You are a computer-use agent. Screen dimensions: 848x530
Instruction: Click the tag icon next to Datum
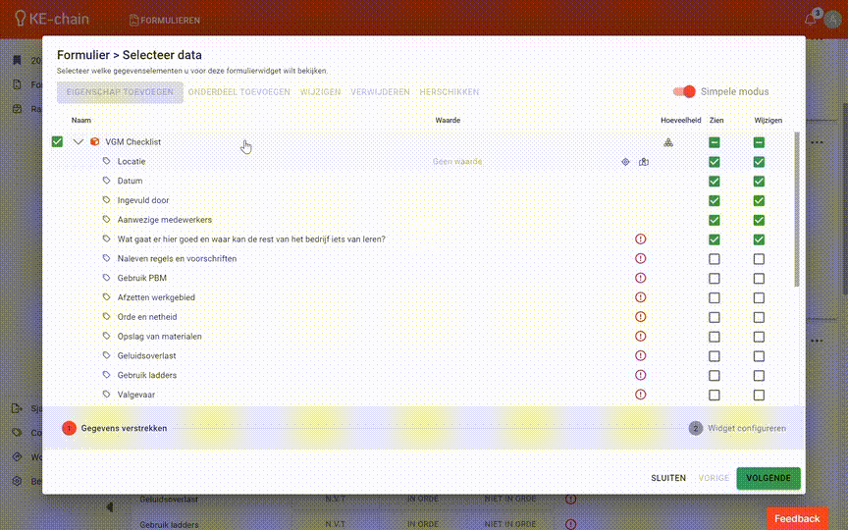point(107,182)
